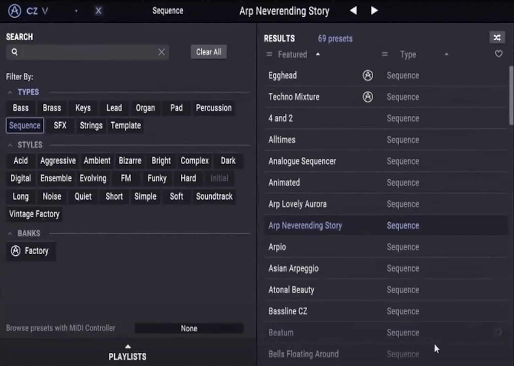Collapse the STYLES filter section
The image size is (514, 366).
tap(10, 145)
